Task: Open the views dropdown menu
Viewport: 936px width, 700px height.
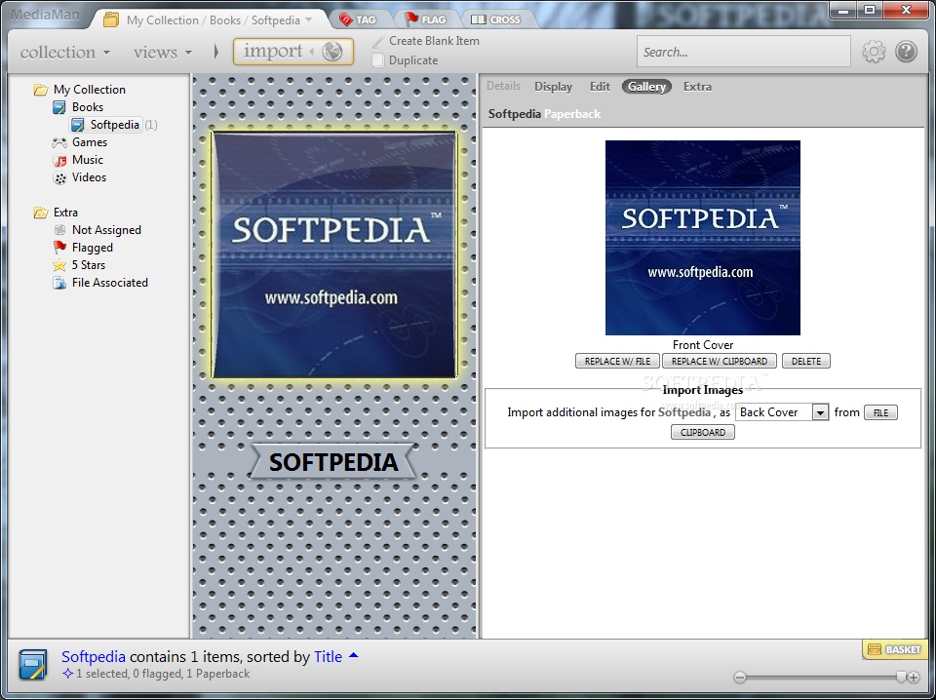Action: tap(163, 52)
